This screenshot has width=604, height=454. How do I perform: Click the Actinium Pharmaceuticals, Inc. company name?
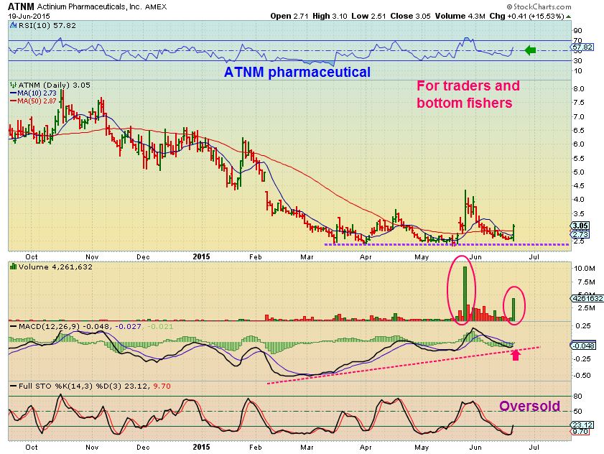tap(89, 7)
